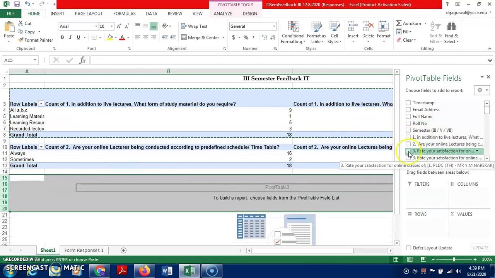495x278 pixels.
Task: Click AutoSum button
Action: coord(409,24)
